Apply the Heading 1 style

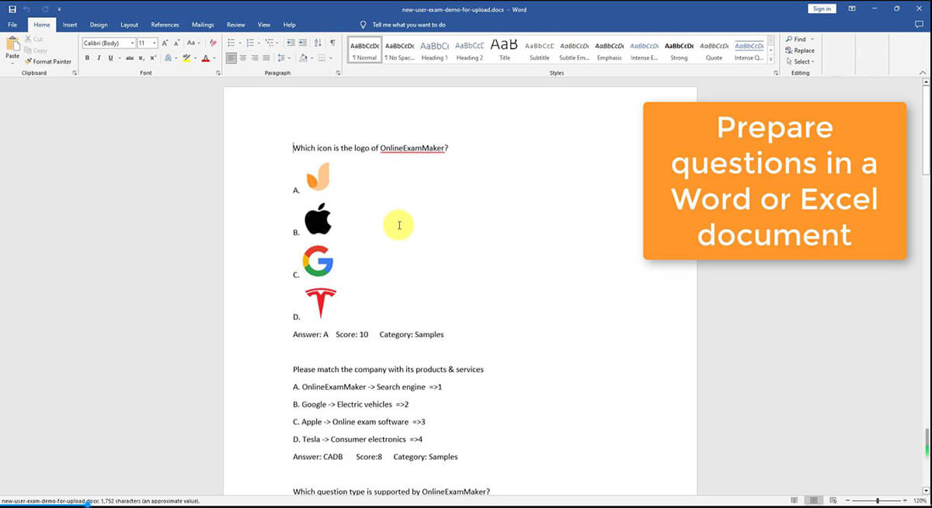[434, 50]
